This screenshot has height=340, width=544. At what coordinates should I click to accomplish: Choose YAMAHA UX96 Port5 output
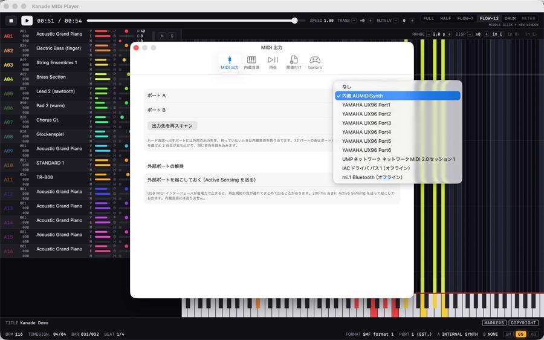398,141
